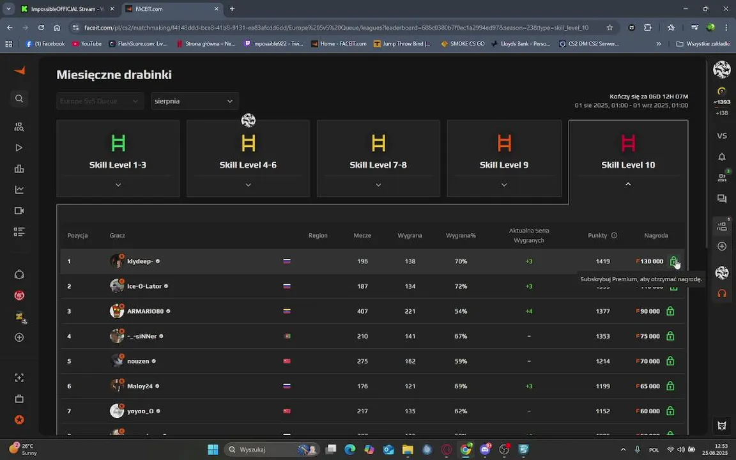Open player klydeep- profile

click(x=140, y=261)
